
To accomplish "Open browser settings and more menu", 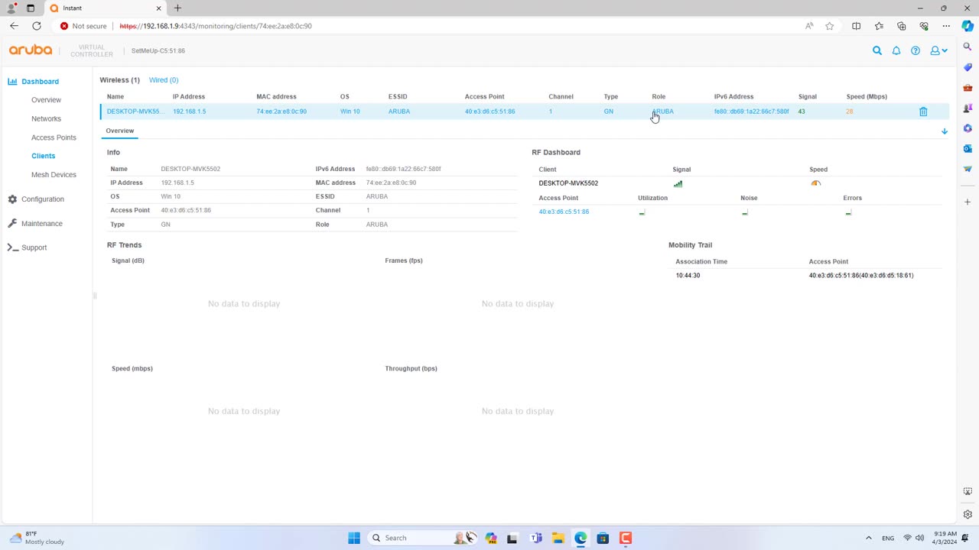I will (946, 26).
